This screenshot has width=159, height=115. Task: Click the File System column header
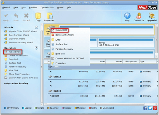(x=131, y=61)
